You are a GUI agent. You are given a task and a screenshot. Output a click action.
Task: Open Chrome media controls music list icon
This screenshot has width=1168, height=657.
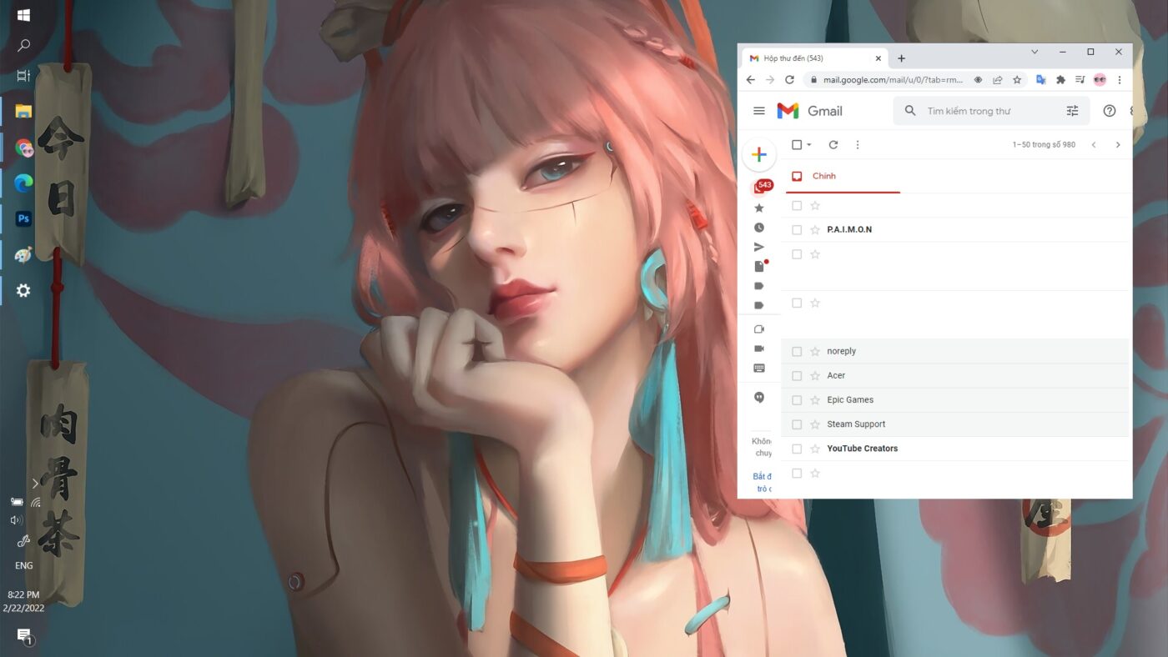tap(1080, 80)
